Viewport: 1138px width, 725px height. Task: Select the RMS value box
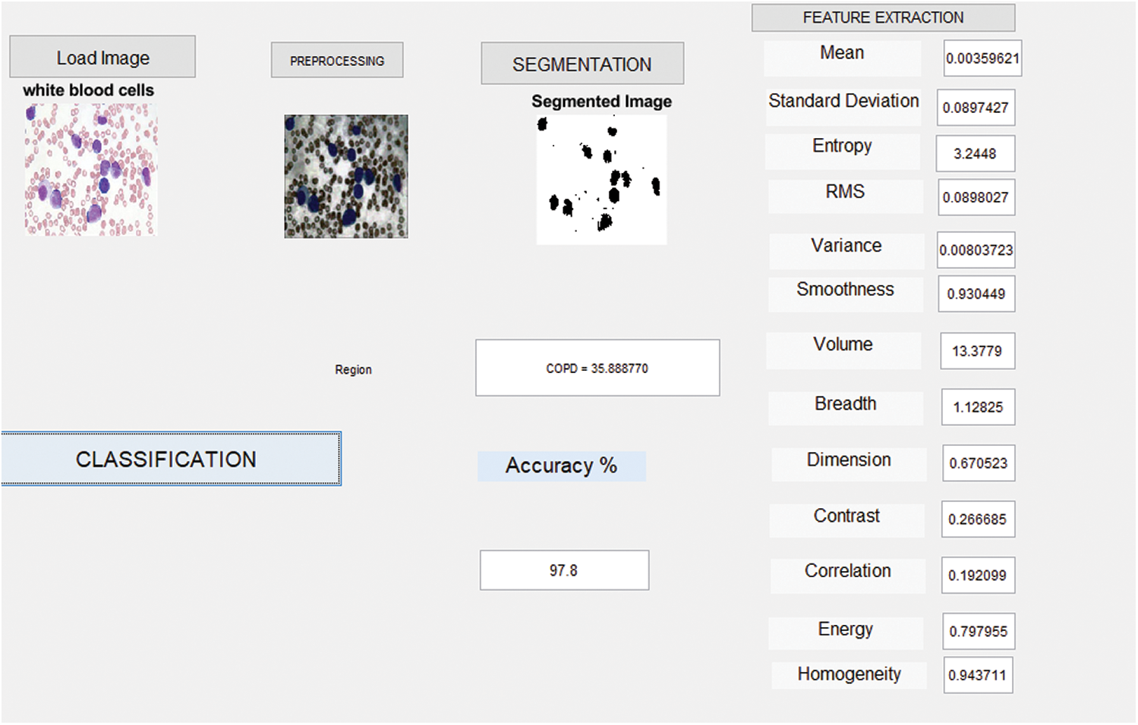tap(976, 198)
